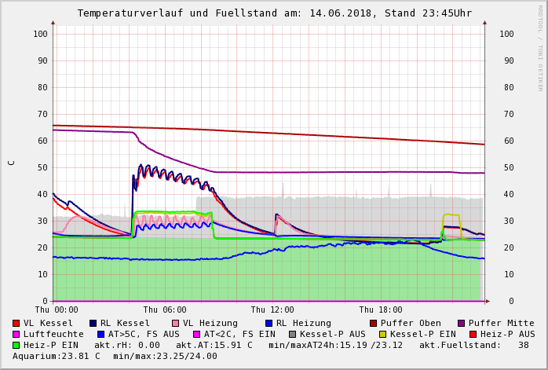Select the green Heiz-P EIN legend swatch
The image size is (548, 370).
click(x=16, y=345)
